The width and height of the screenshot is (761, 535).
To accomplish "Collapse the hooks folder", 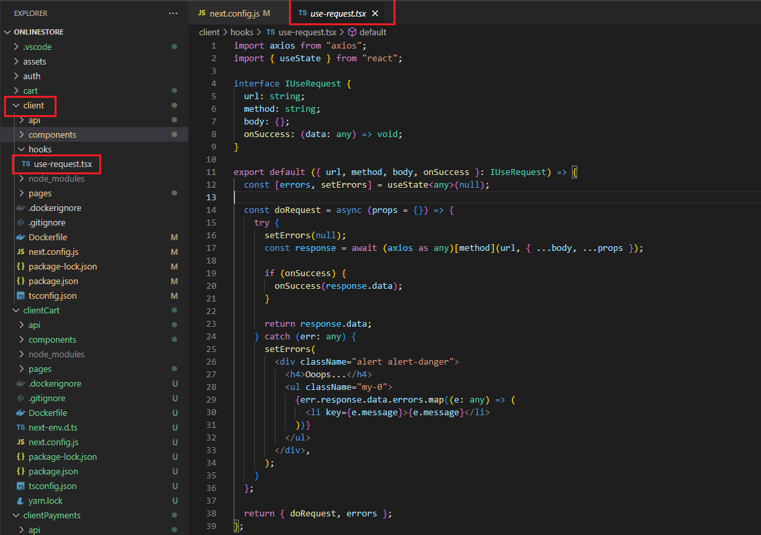I will [39, 149].
